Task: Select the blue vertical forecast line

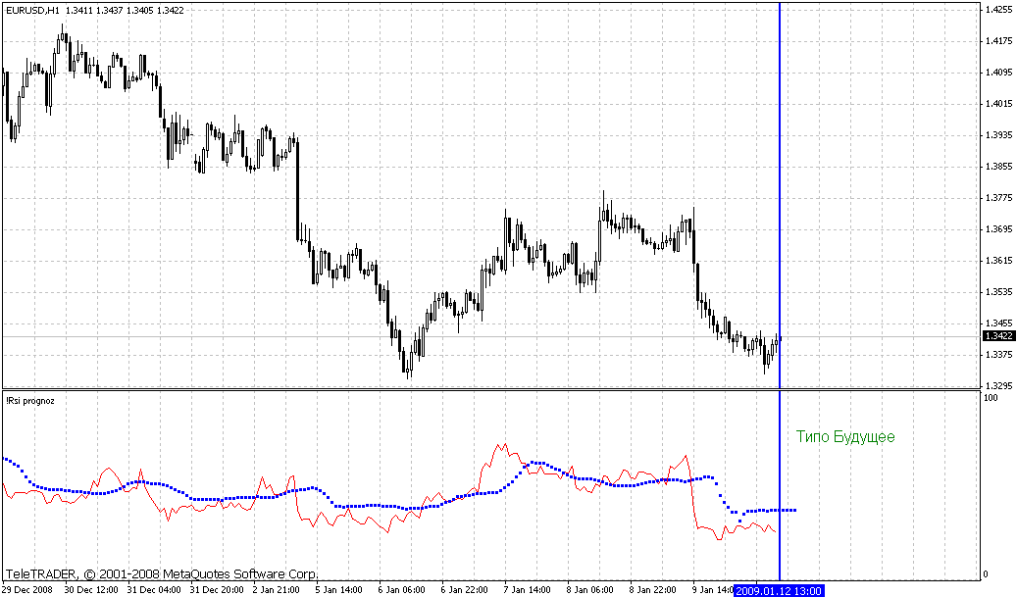Action: point(780,196)
